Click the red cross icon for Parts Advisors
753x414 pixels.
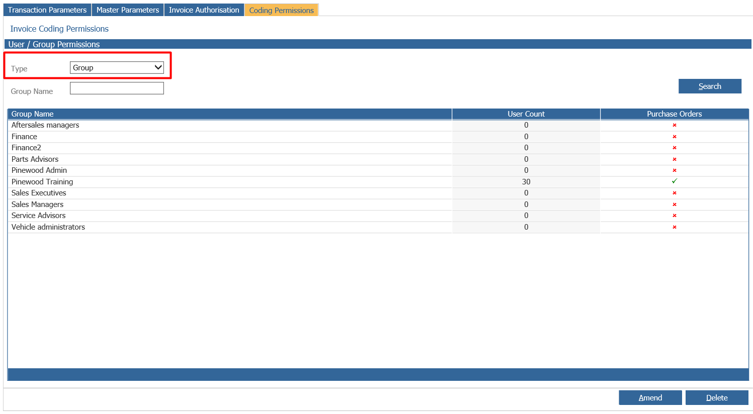tap(674, 159)
